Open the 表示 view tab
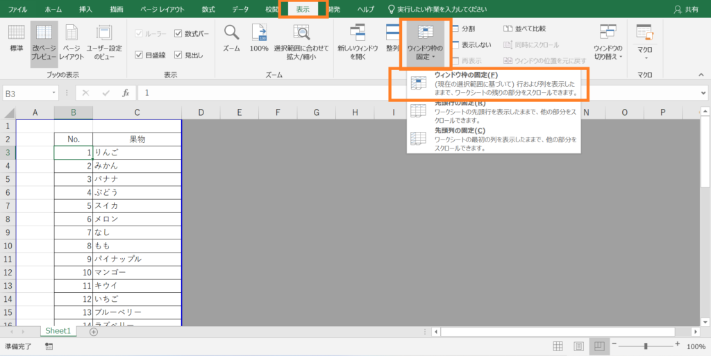This screenshot has width=711, height=356. pos(303,9)
